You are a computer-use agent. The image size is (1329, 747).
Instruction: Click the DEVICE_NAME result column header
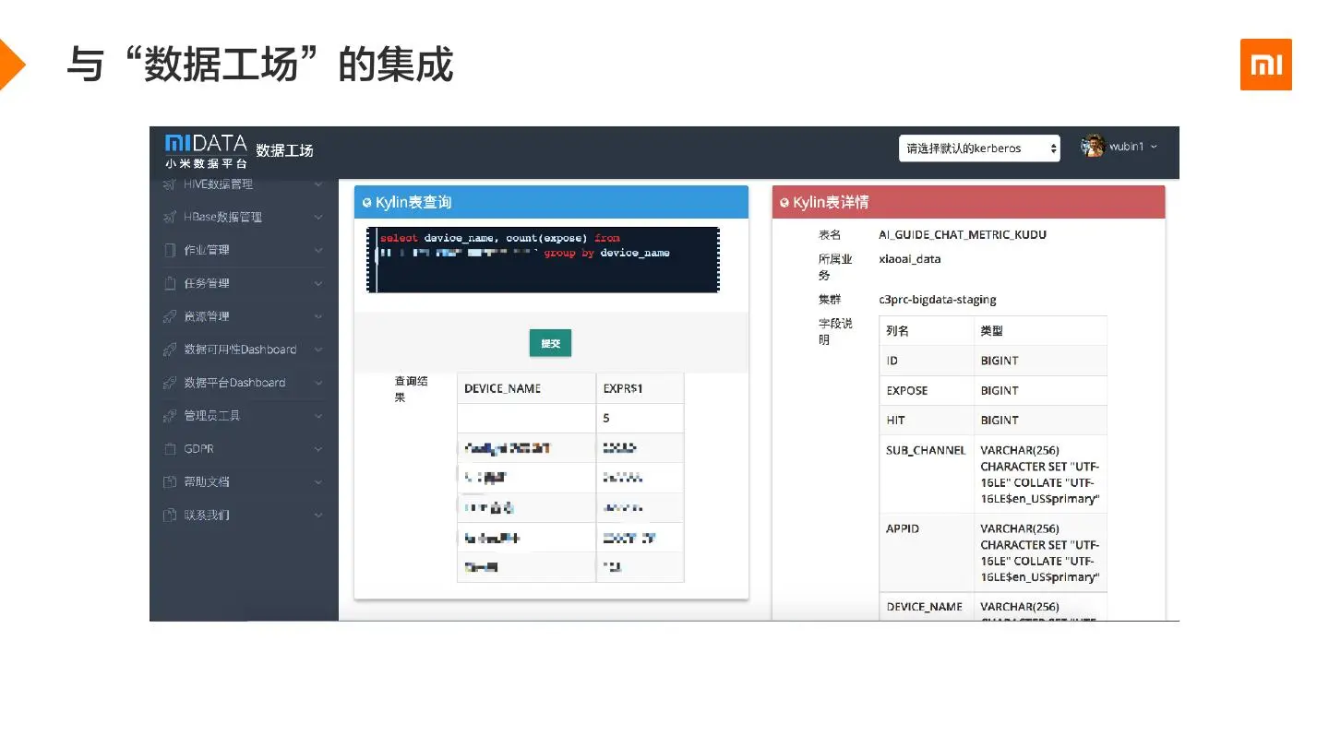[503, 388]
